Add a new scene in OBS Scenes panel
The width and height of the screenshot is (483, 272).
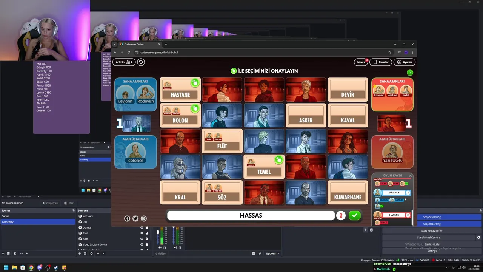pyautogui.click(x=3, y=253)
